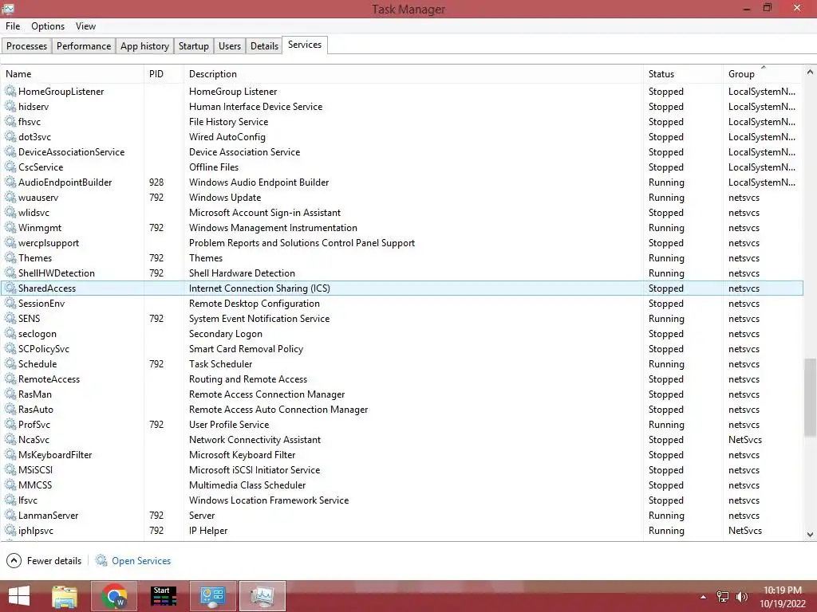The width and height of the screenshot is (817, 612).
Task: Switch to the Users tab
Action: click(x=230, y=45)
